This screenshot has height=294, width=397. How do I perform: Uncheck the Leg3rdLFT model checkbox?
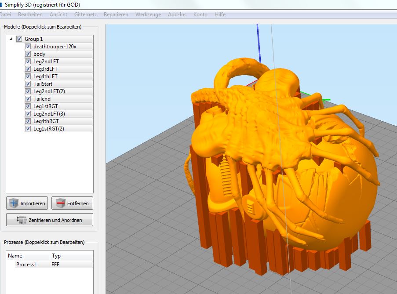point(28,69)
